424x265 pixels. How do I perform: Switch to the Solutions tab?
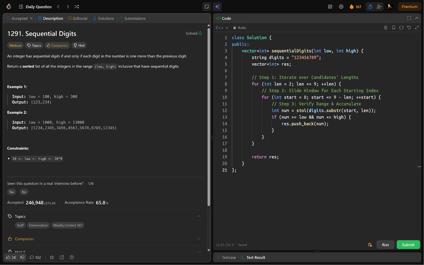(x=103, y=18)
